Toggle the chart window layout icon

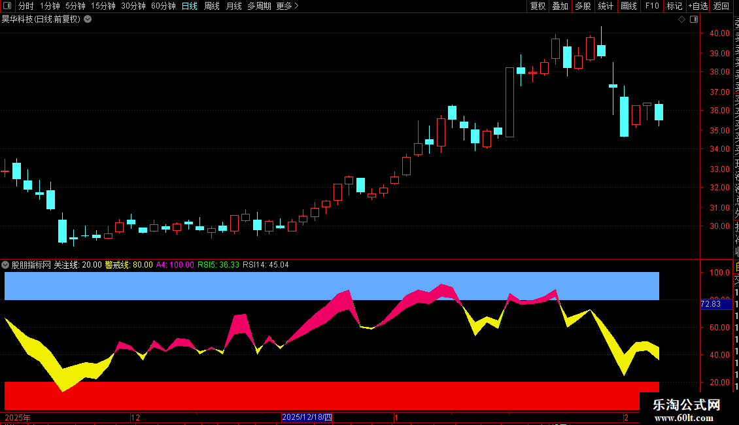pos(694,20)
